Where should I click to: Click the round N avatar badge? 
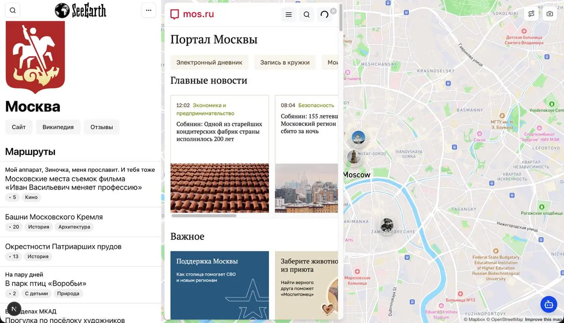(x=14, y=309)
